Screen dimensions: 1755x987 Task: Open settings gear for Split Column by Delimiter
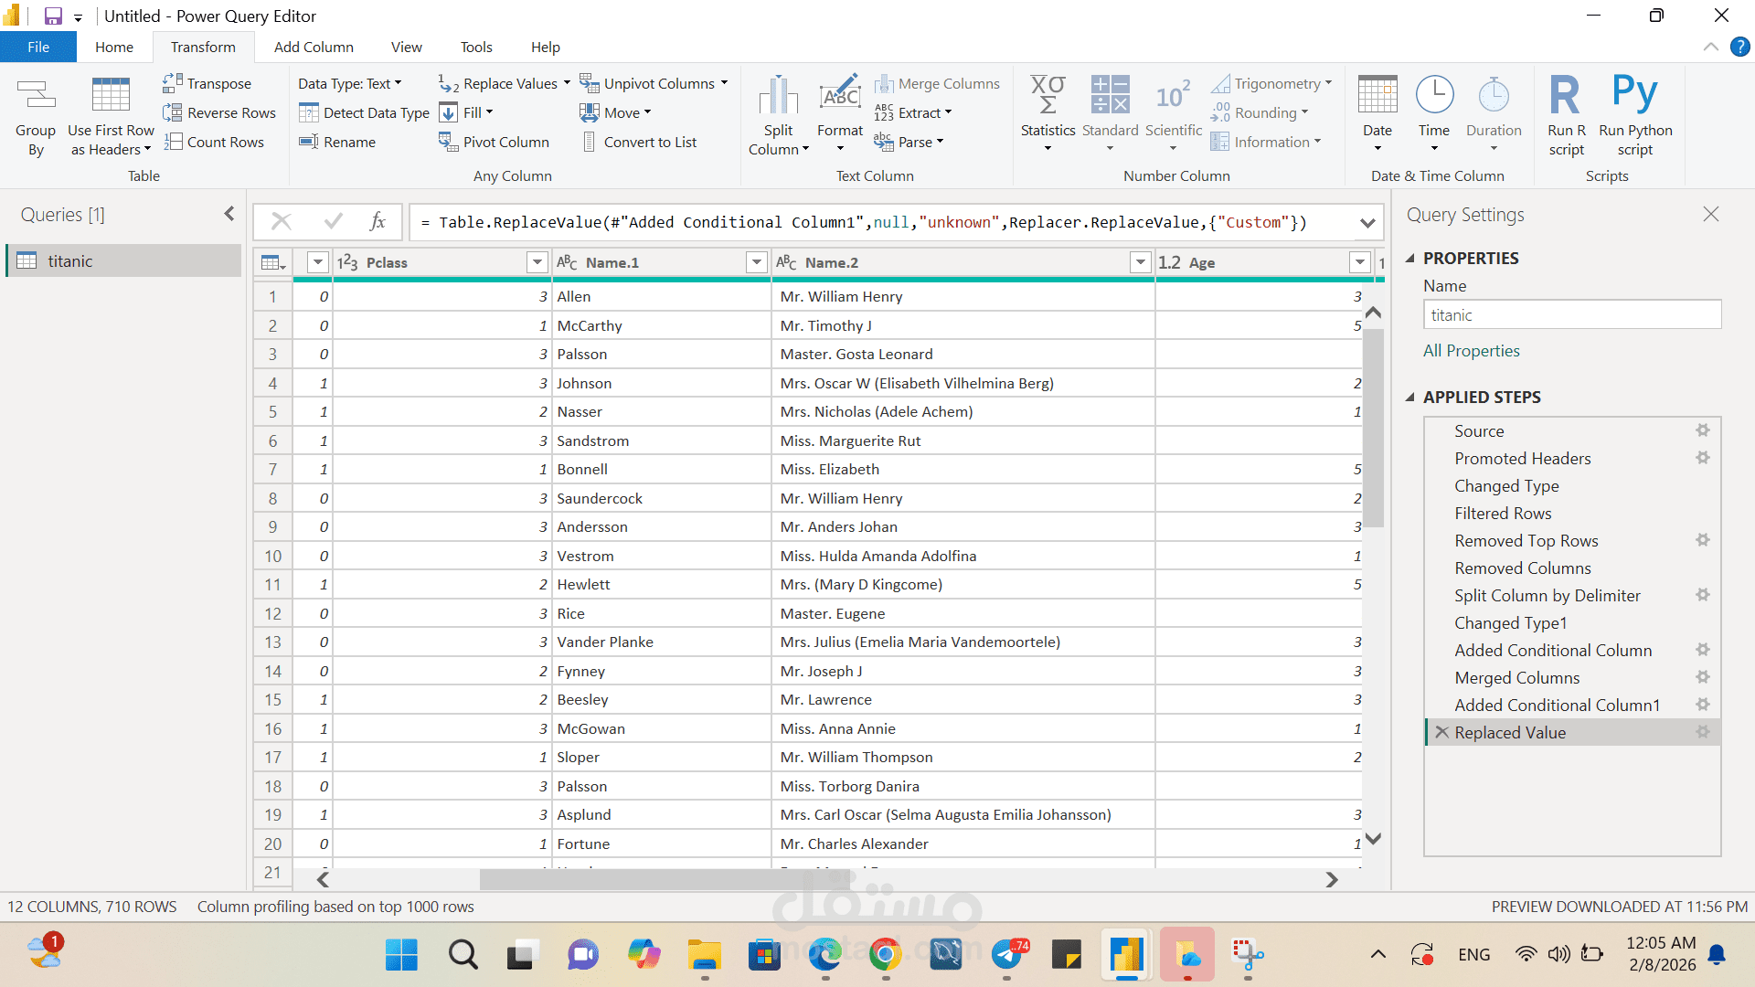1702,595
